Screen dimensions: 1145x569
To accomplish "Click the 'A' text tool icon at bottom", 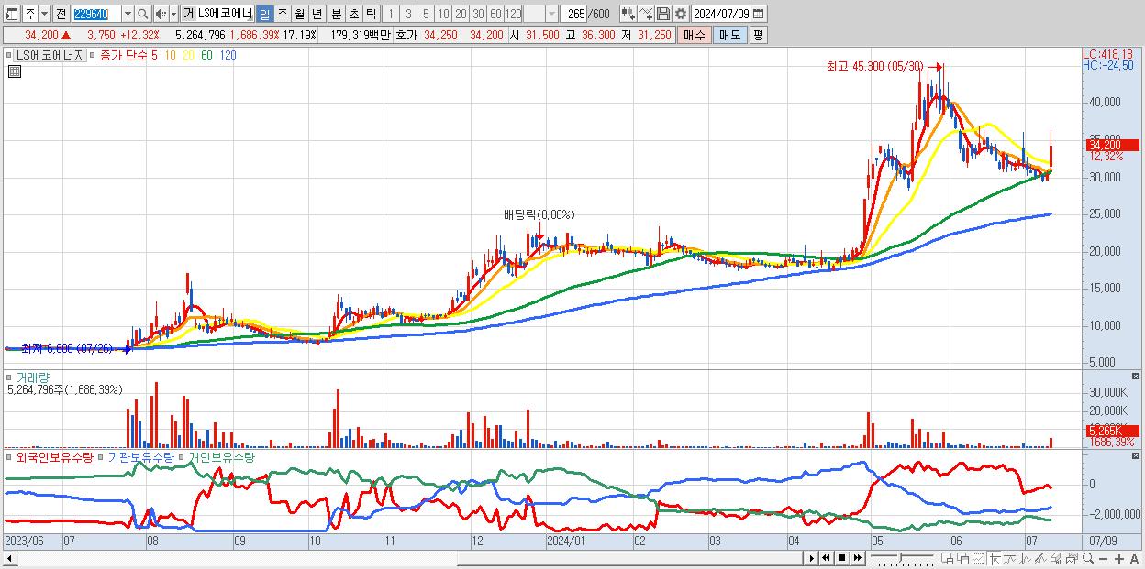I will 1134,558.
